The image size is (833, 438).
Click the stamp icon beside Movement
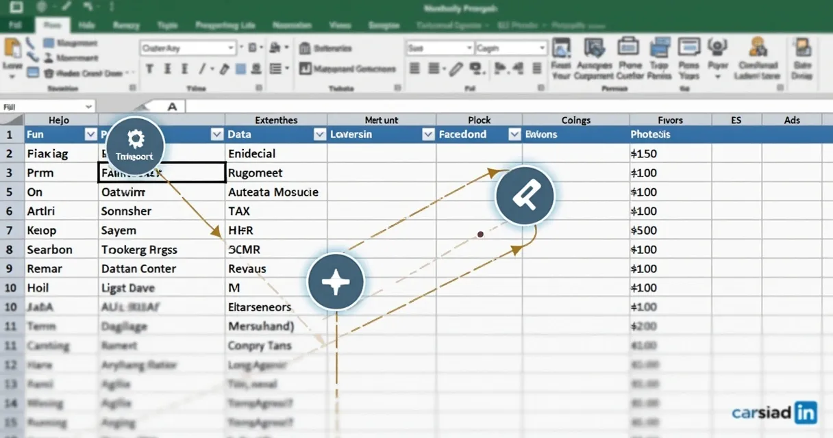coord(49,58)
